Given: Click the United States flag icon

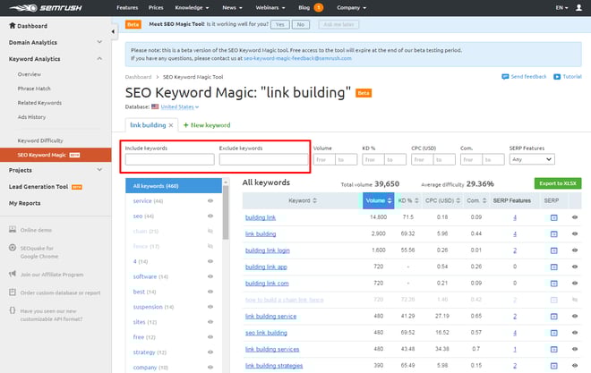Looking at the screenshot, I should (155, 106).
